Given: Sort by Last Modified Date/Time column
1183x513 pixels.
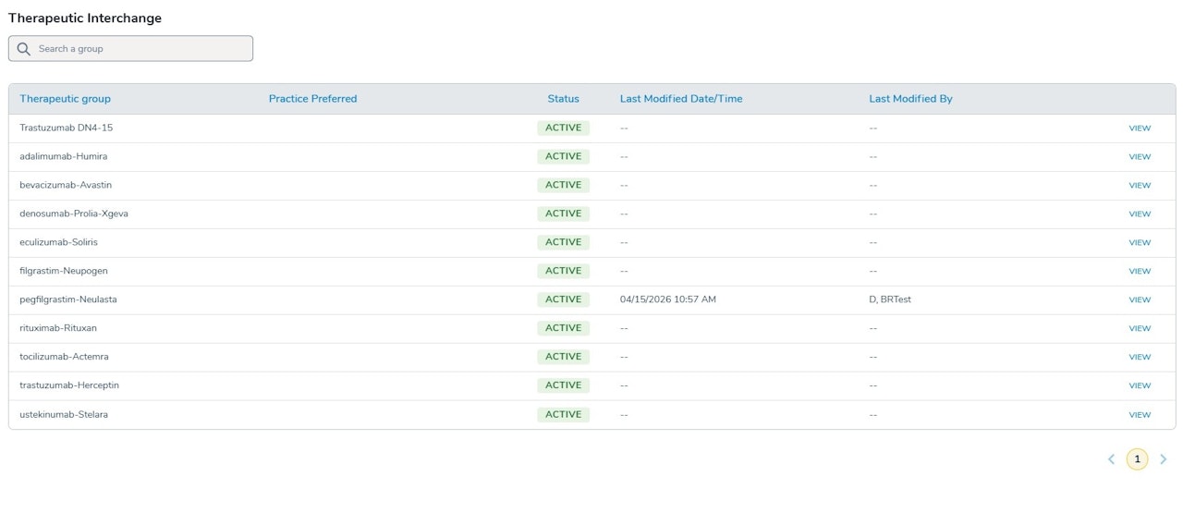Looking at the screenshot, I should point(681,99).
